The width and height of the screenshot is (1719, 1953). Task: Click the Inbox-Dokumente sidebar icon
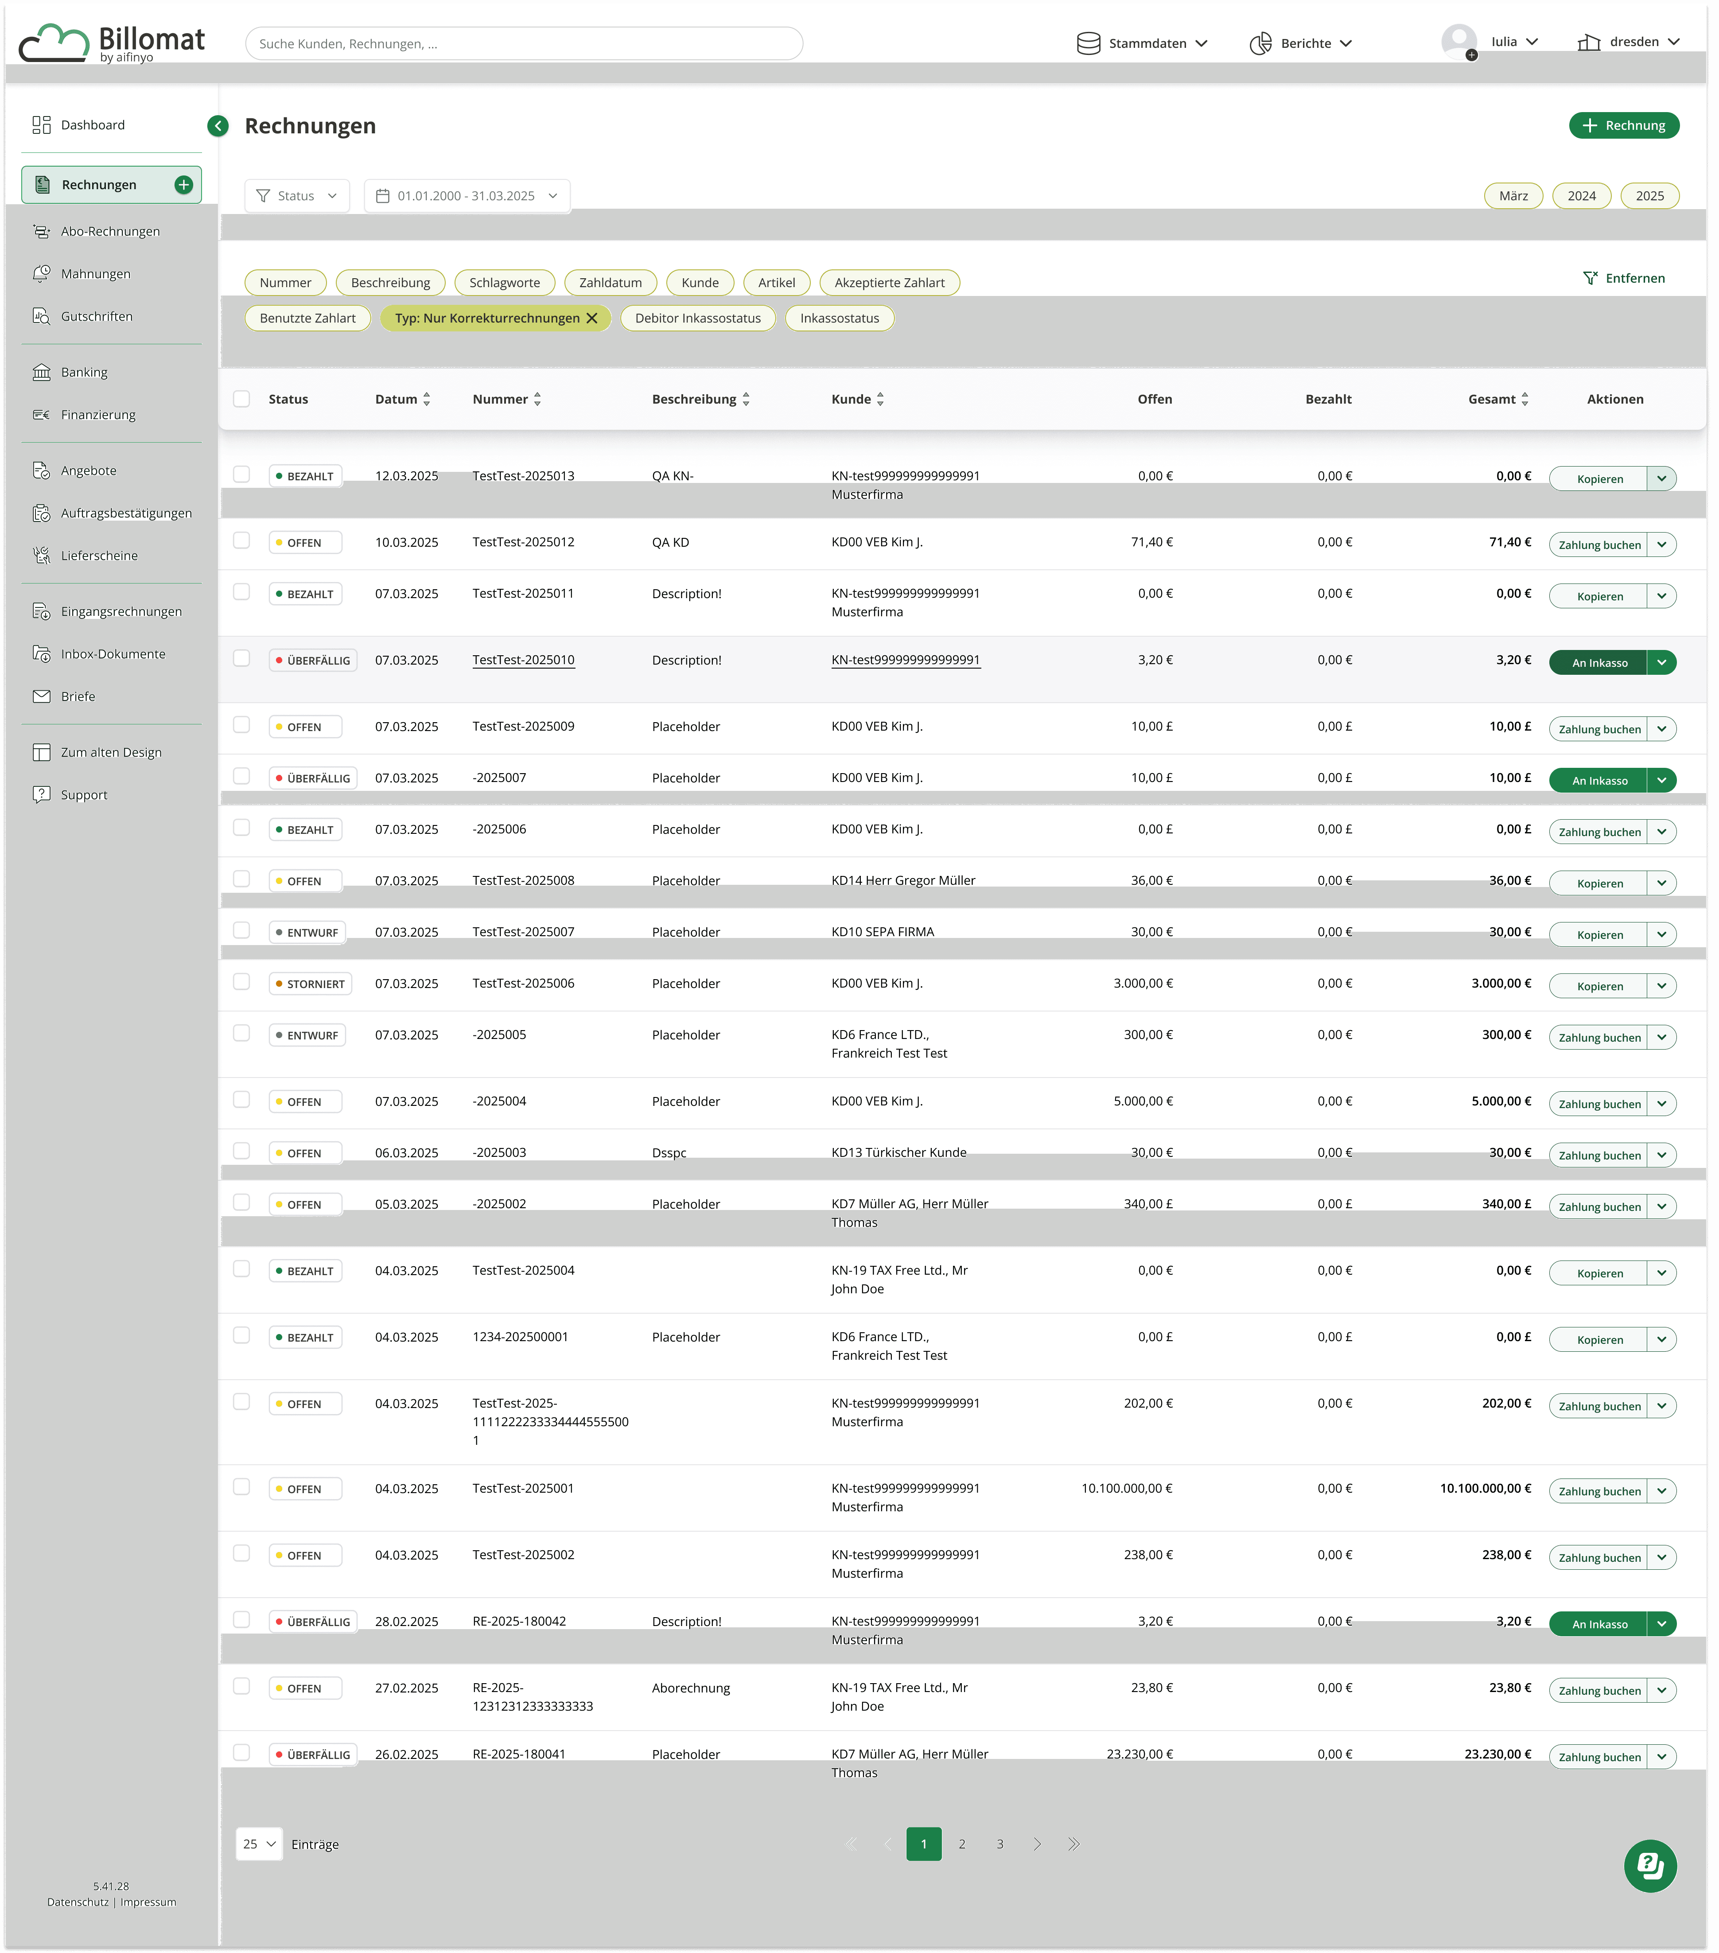coord(41,654)
